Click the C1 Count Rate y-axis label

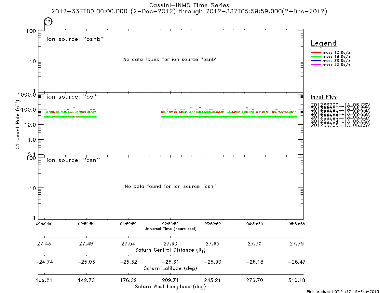coord(18,124)
